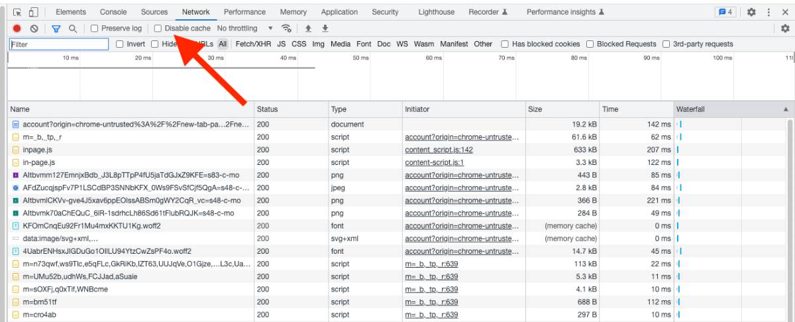
Task: Click the document icon beside account?origin row
Action: 16,125
